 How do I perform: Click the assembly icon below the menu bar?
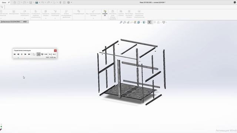click(1, 7)
